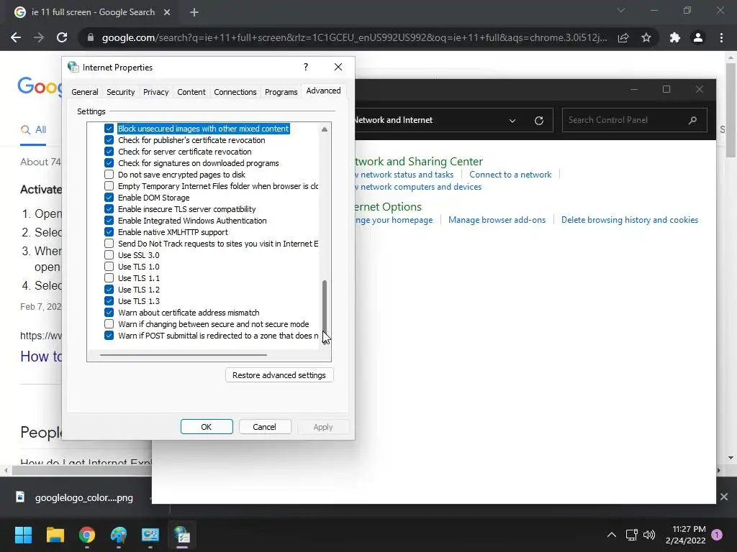Expand the Control Panel address dropdown
This screenshot has height=552, width=737.
tap(512, 121)
